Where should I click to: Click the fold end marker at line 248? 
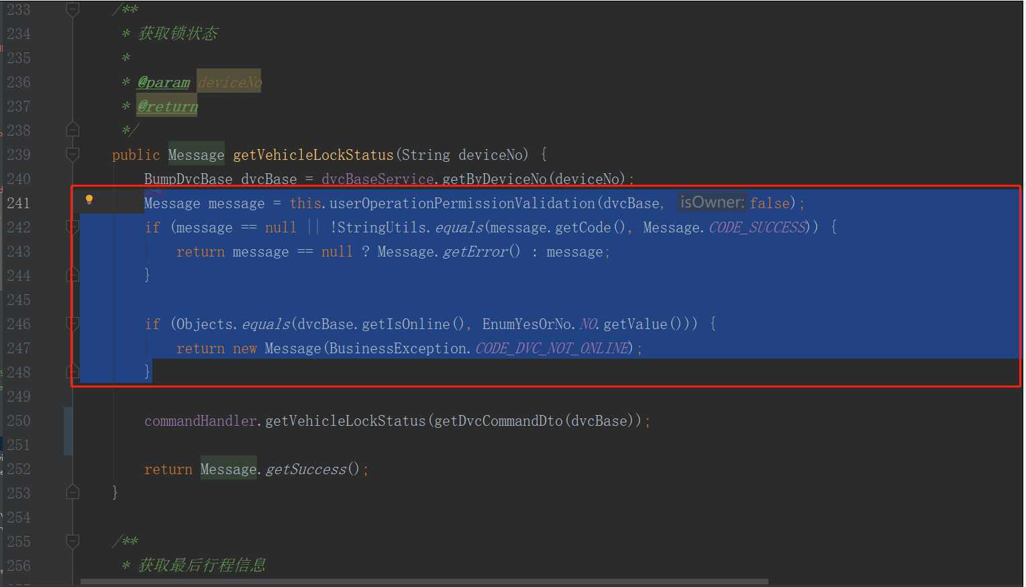pyautogui.click(x=73, y=371)
